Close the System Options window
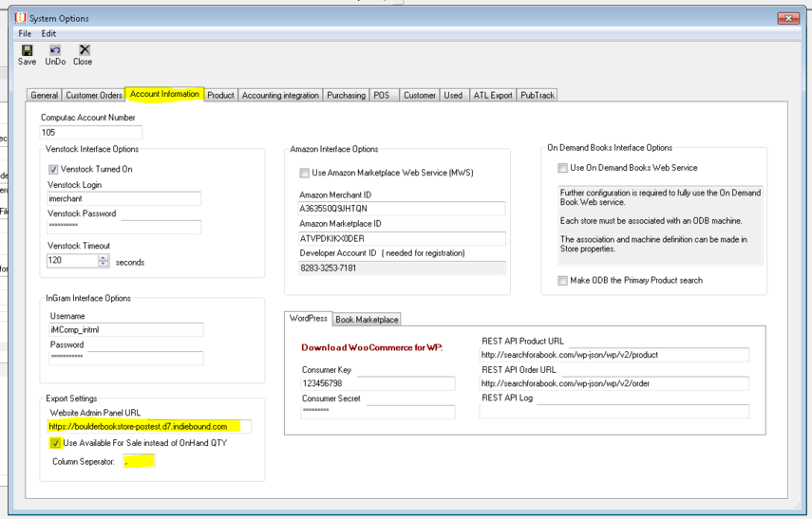 (788, 18)
